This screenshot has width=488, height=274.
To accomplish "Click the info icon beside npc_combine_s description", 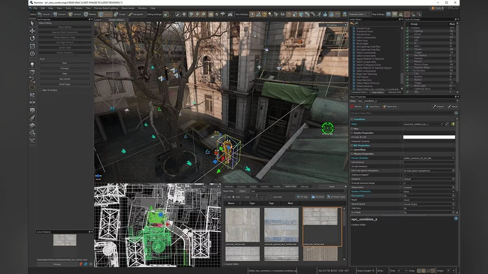I will point(456,218).
